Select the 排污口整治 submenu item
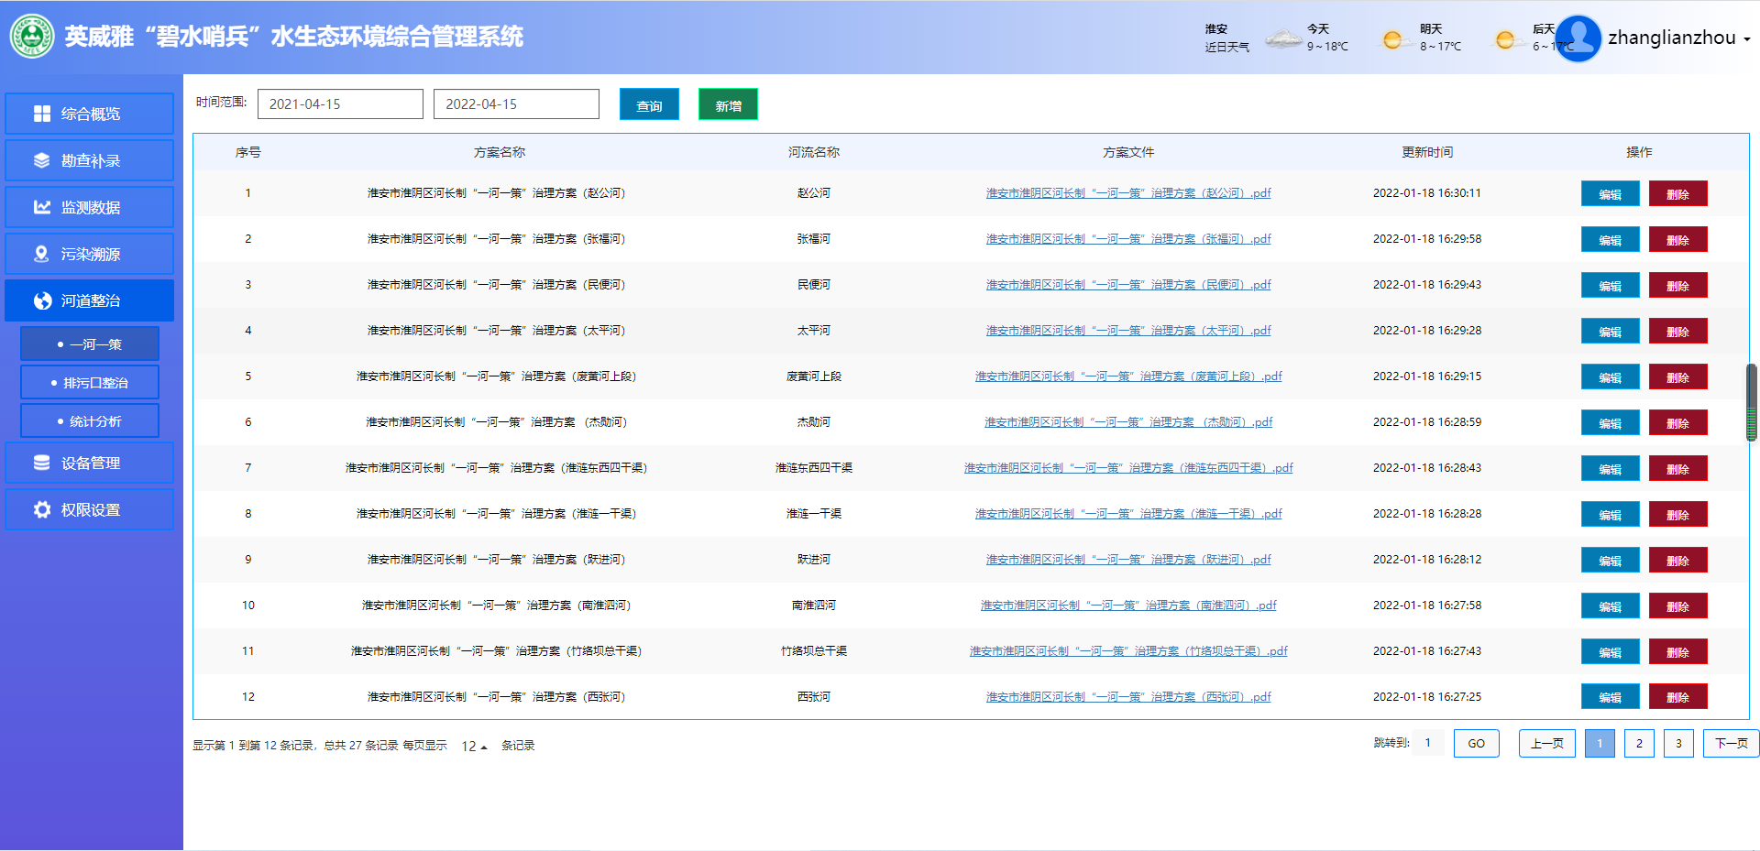Viewport: 1760px width, 851px height. point(90,383)
